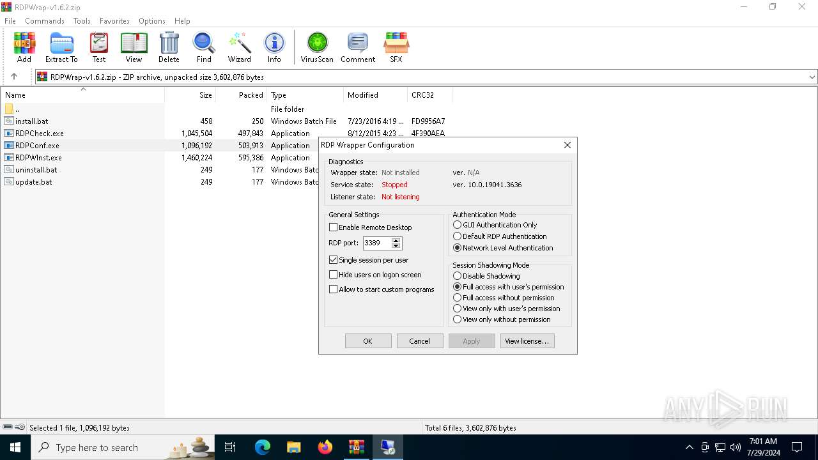Show archive Info
The height and width of the screenshot is (460, 818).
tap(274, 48)
